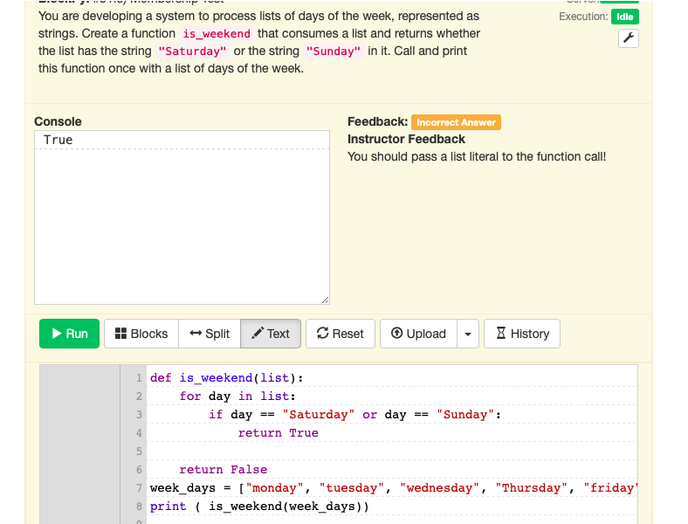688x524 pixels.
Task: Click the return True line
Action: point(279,433)
